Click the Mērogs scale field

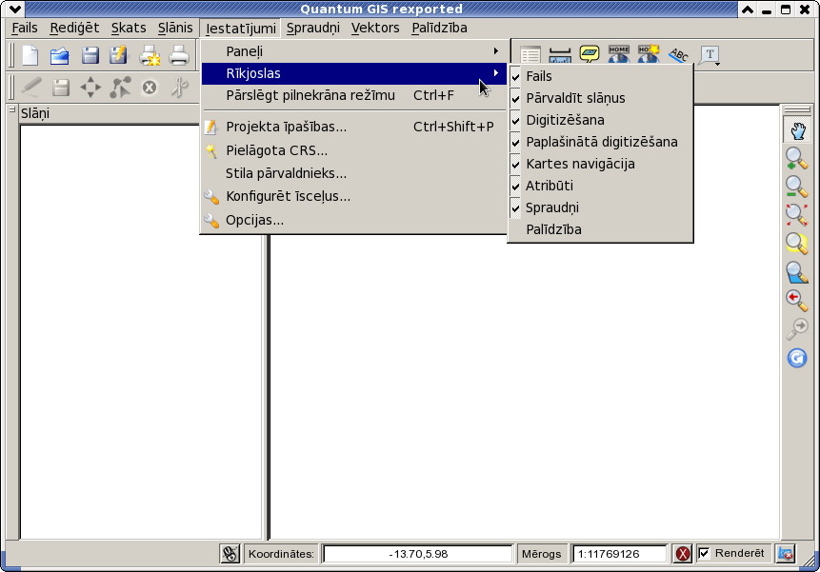[x=620, y=554]
